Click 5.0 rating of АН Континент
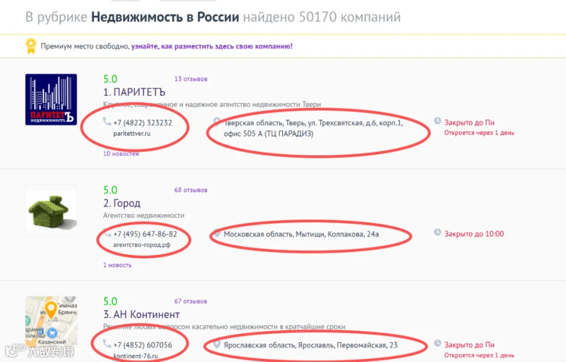The width and height of the screenshot is (566, 362). 110,301
